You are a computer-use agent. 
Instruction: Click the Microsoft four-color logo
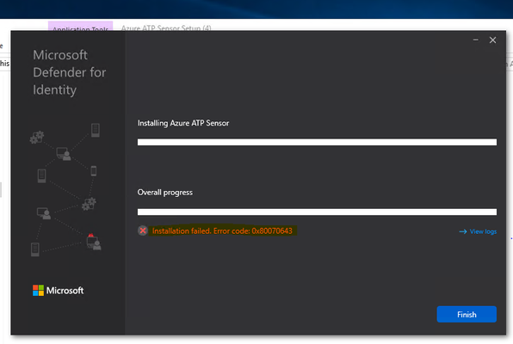[38, 291]
